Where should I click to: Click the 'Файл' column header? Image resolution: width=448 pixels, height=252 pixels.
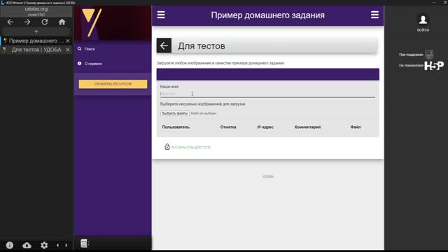click(356, 127)
